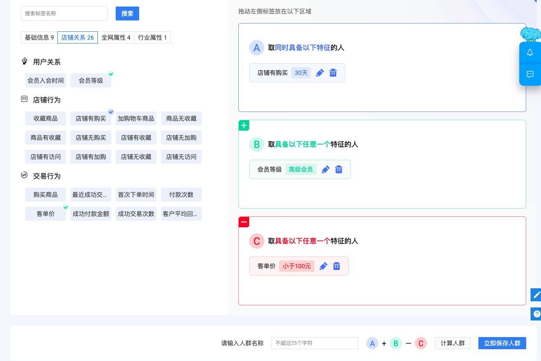Viewport: 541px width, 361px height.
Task: Toggle the red minus on group C
Action: click(x=244, y=222)
